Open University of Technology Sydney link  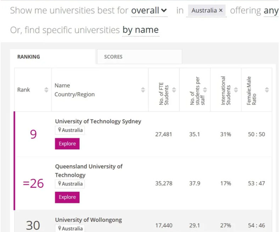coord(98,121)
